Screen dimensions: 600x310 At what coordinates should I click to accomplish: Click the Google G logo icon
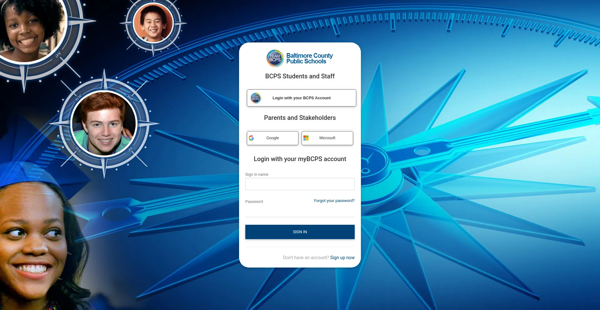point(251,138)
